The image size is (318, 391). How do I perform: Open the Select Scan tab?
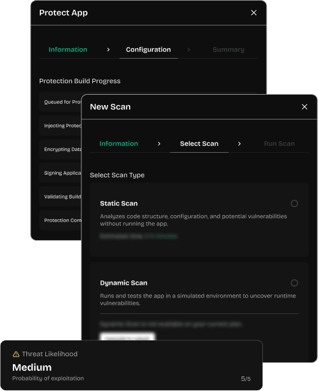[x=199, y=144]
